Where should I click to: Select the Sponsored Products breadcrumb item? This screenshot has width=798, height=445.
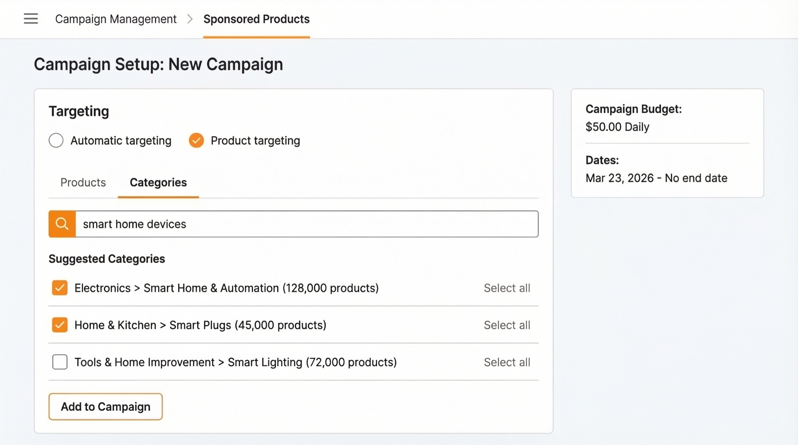tap(256, 19)
